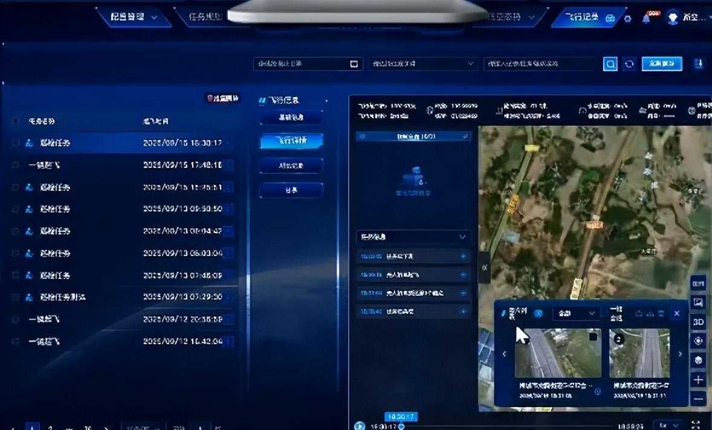
Task: Zoom in the map with plus button
Action: pos(698,380)
